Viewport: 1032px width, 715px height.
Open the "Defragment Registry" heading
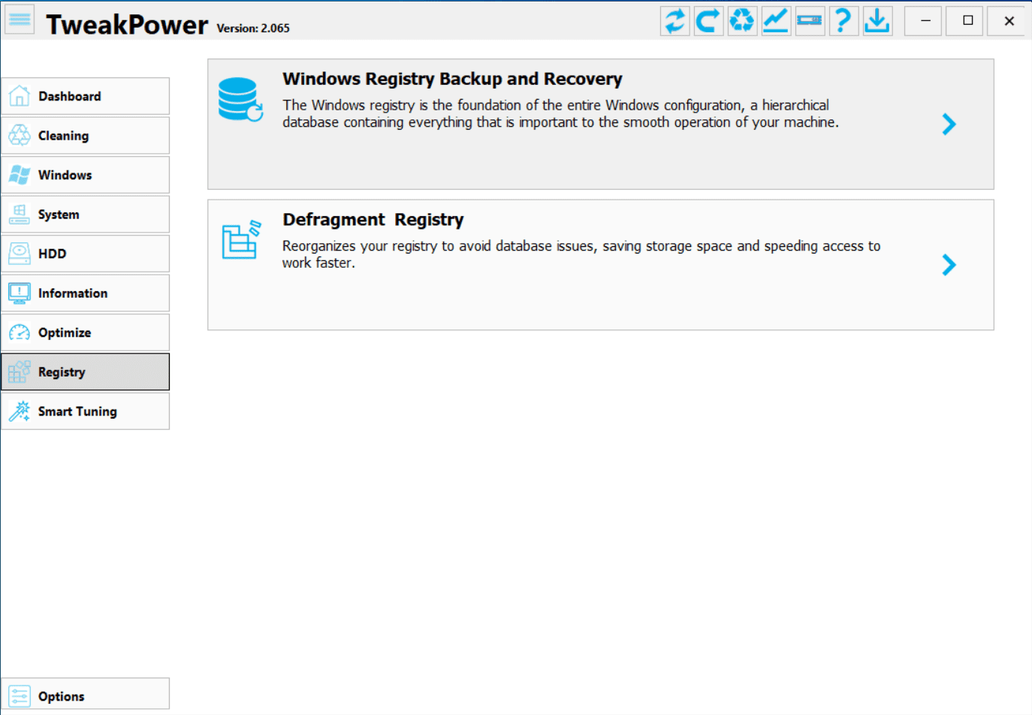[373, 220]
